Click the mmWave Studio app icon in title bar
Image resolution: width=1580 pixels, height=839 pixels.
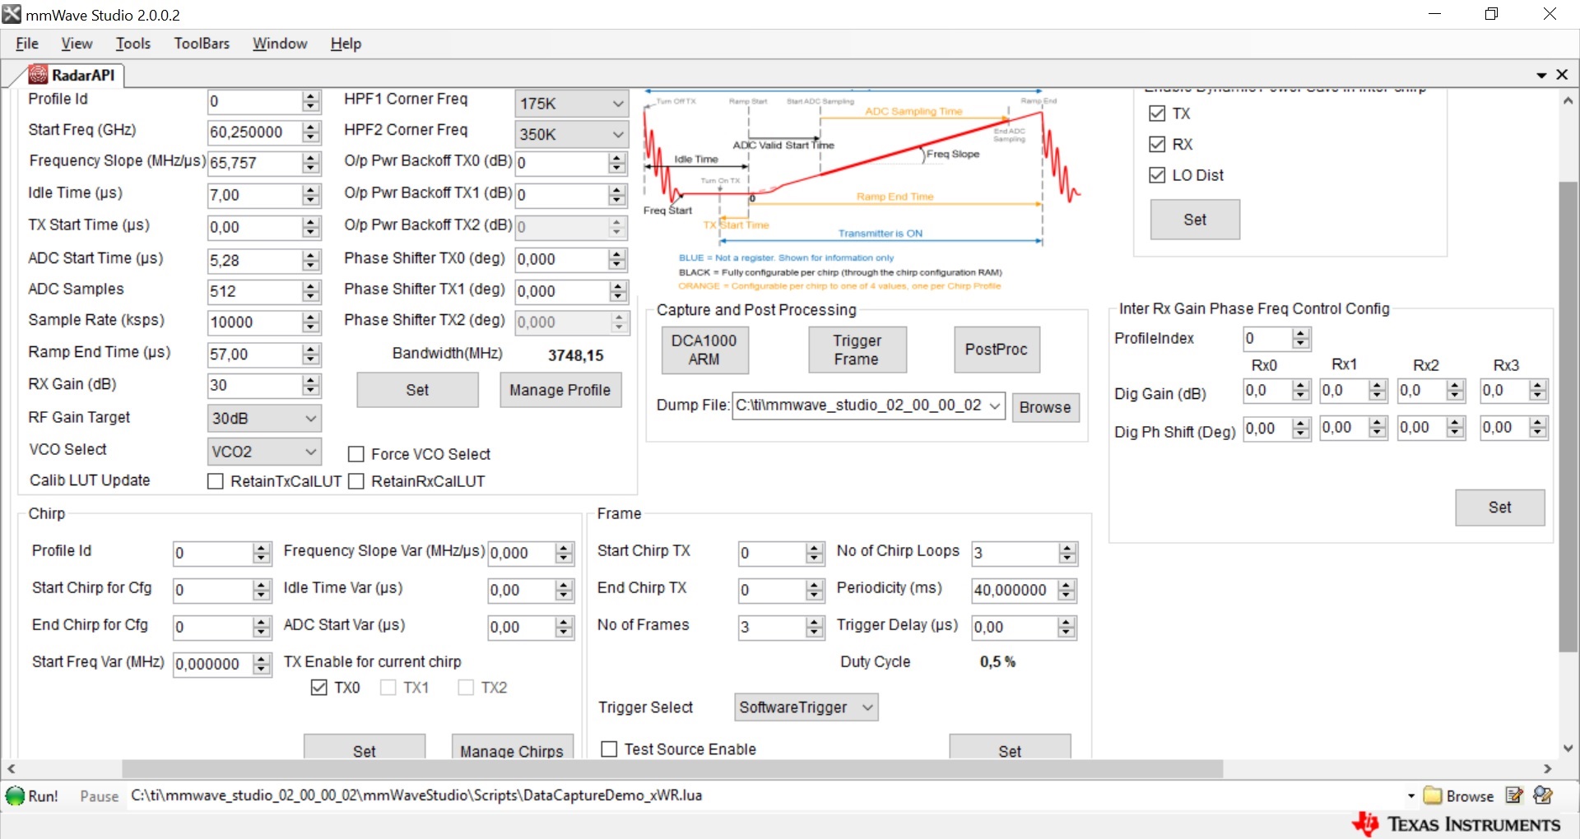pos(12,14)
